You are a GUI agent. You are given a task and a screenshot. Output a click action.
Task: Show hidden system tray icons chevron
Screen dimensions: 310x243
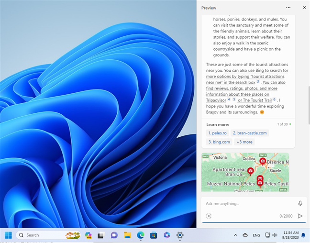point(235,235)
